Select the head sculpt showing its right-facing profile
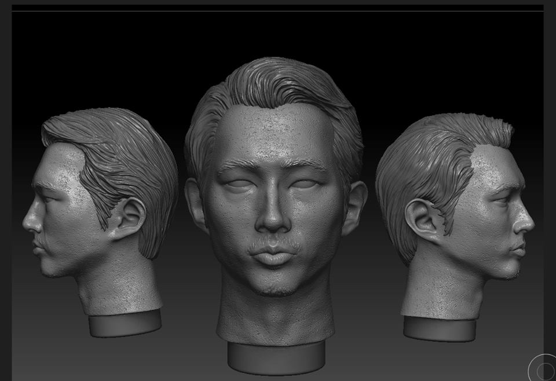The height and width of the screenshot is (381, 556). point(455,227)
